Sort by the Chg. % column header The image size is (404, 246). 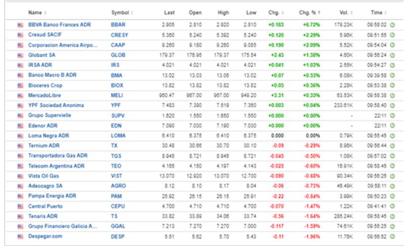(309, 12)
